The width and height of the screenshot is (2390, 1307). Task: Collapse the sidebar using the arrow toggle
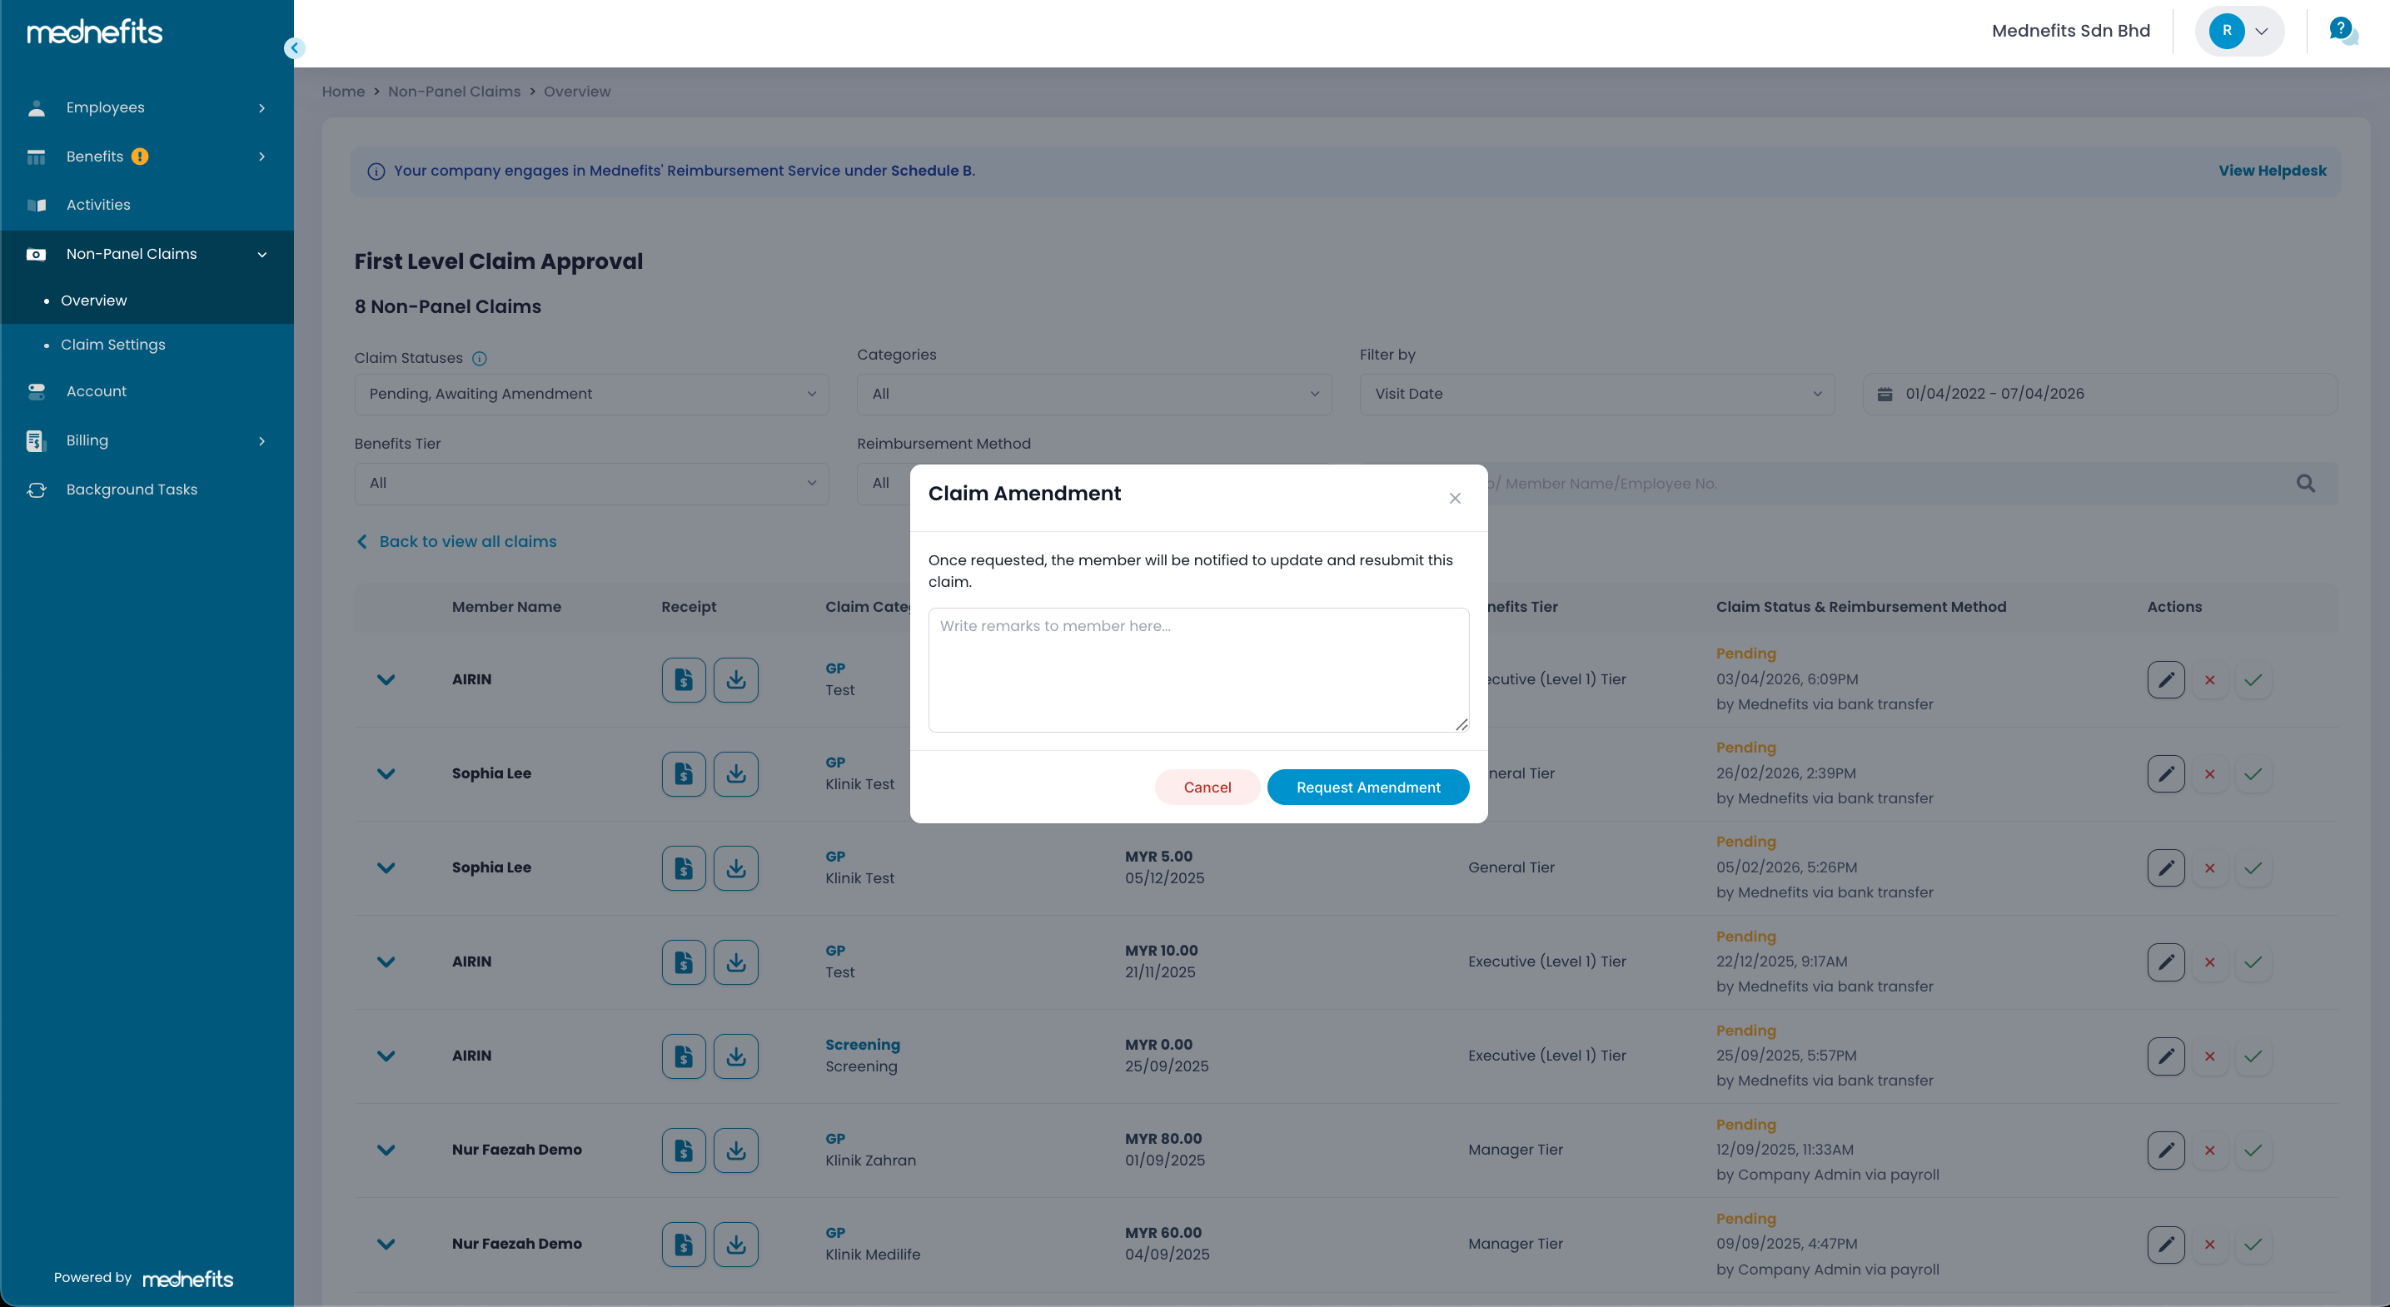pyautogui.click(x=294, y=48)
